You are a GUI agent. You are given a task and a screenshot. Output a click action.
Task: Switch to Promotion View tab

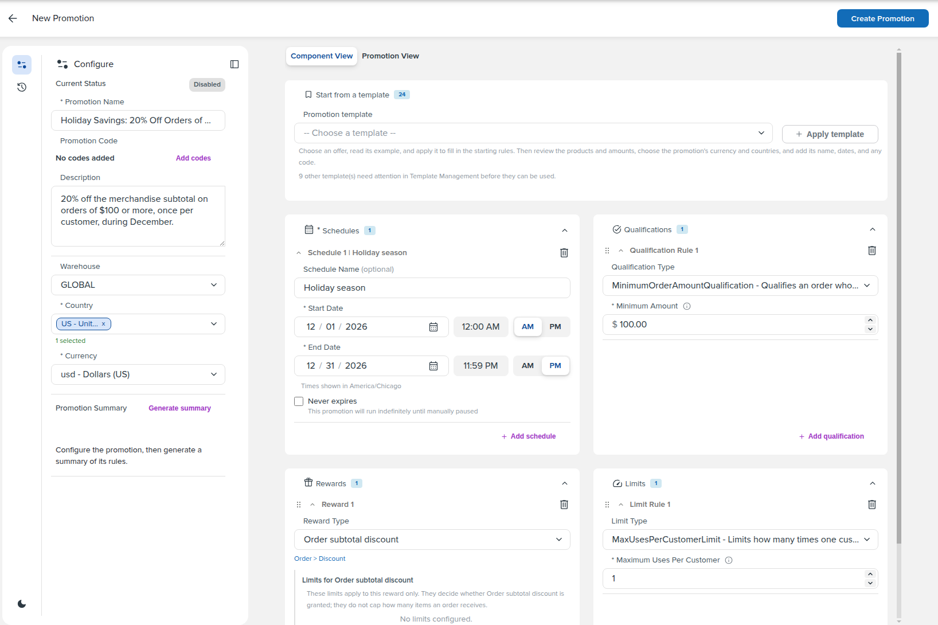coord(390,56)
